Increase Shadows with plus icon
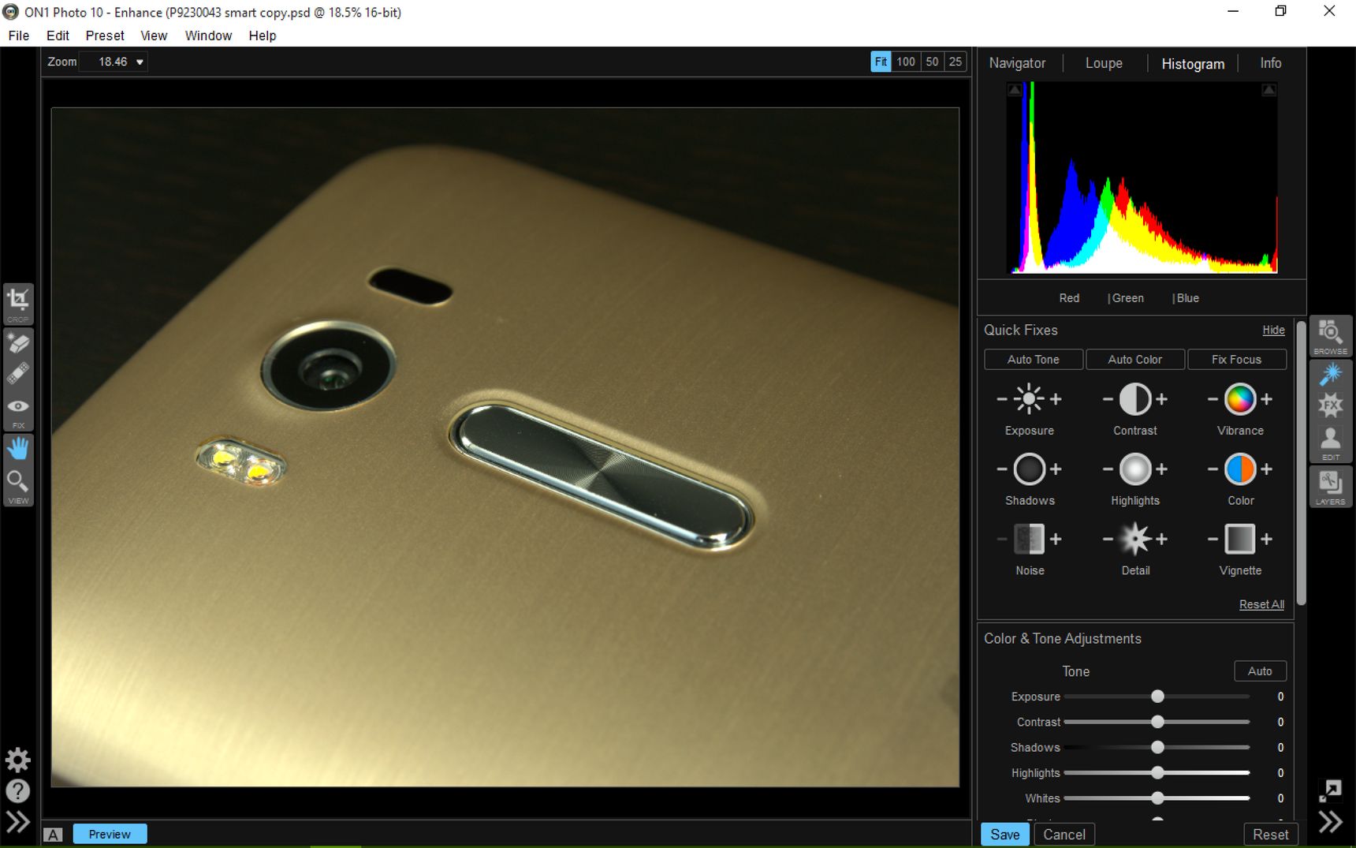The width and height of the screenshot is (1356, 848). tap(1056, 469)
